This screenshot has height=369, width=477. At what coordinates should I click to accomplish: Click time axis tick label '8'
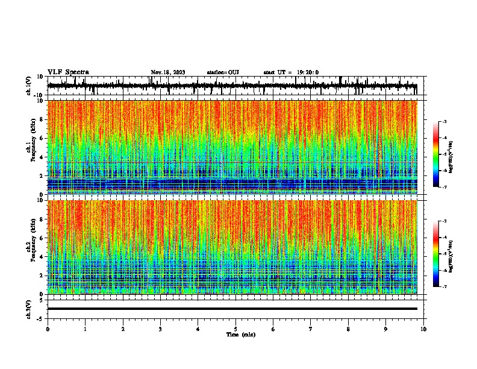[348, 329]
